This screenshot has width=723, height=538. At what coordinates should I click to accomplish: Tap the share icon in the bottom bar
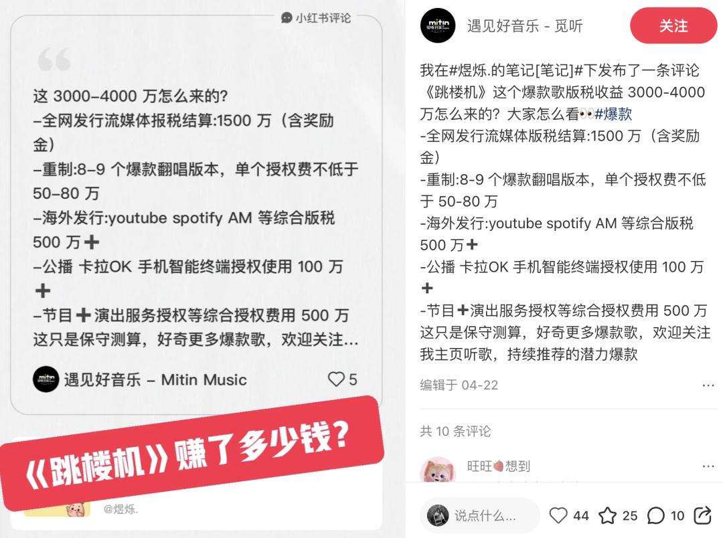tap(703, 515)
